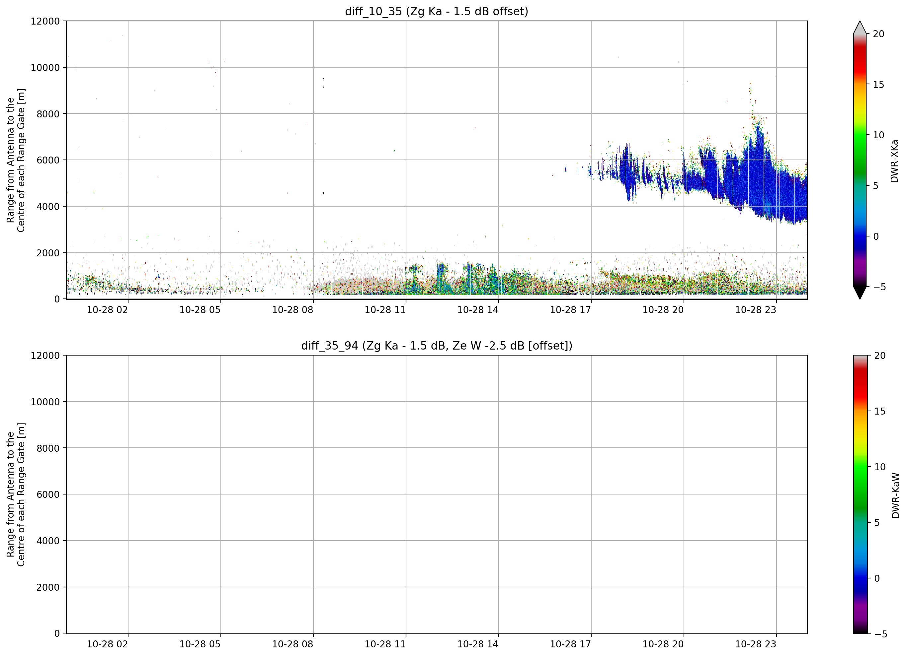Click the "10-28 20" tick under the diff_35_94 plot
Viewport: 907px width, 656px height.
click(663, 644)
